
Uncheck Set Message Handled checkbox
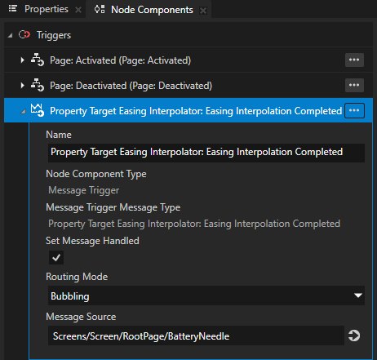pyautogui.click(x=56, y=257)
